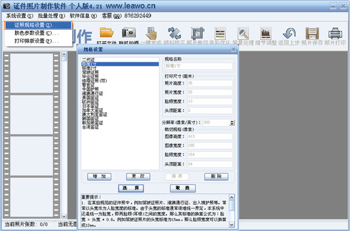Select 港澳通行证 in the spec list
This screenshot has height=231, width=350.
120,93
